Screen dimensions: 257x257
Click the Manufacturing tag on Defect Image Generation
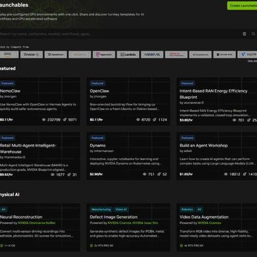click(x=101, y=210)
